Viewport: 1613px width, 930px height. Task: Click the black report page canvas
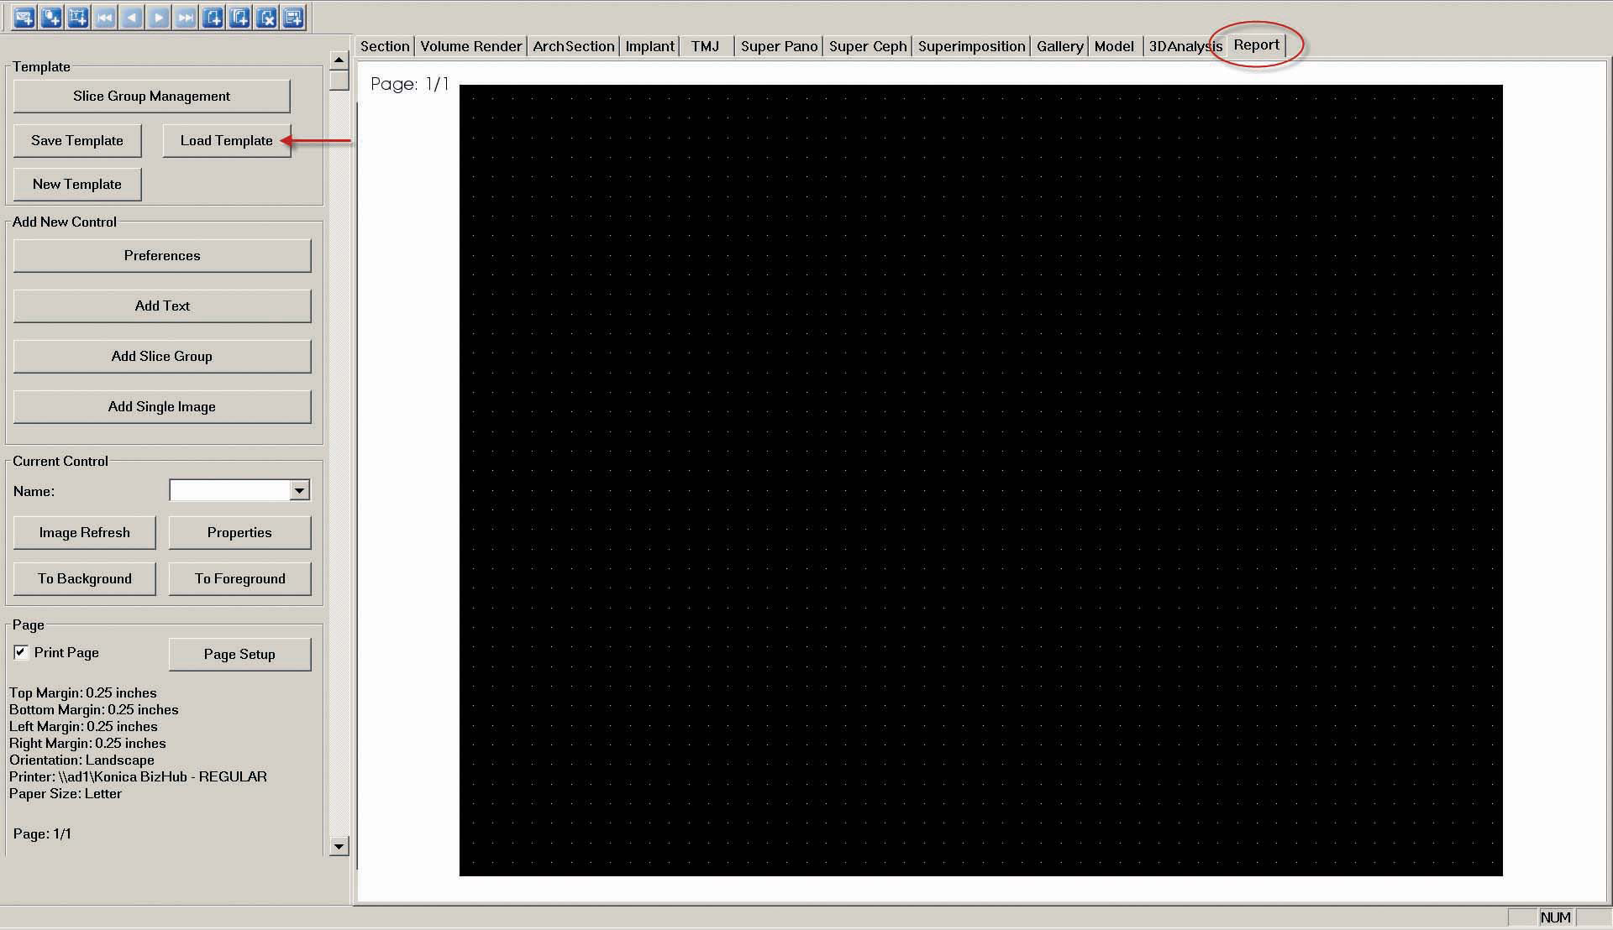coord(980,480)
